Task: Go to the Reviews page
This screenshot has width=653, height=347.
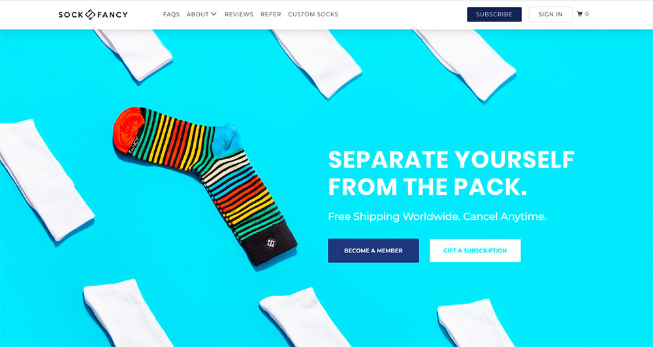Action: click(x=239, y=14)
